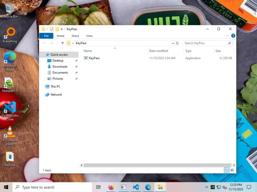Click the pin icon next to Documents
The height and width of the screenshot is (192, 257).
(76, 73)
